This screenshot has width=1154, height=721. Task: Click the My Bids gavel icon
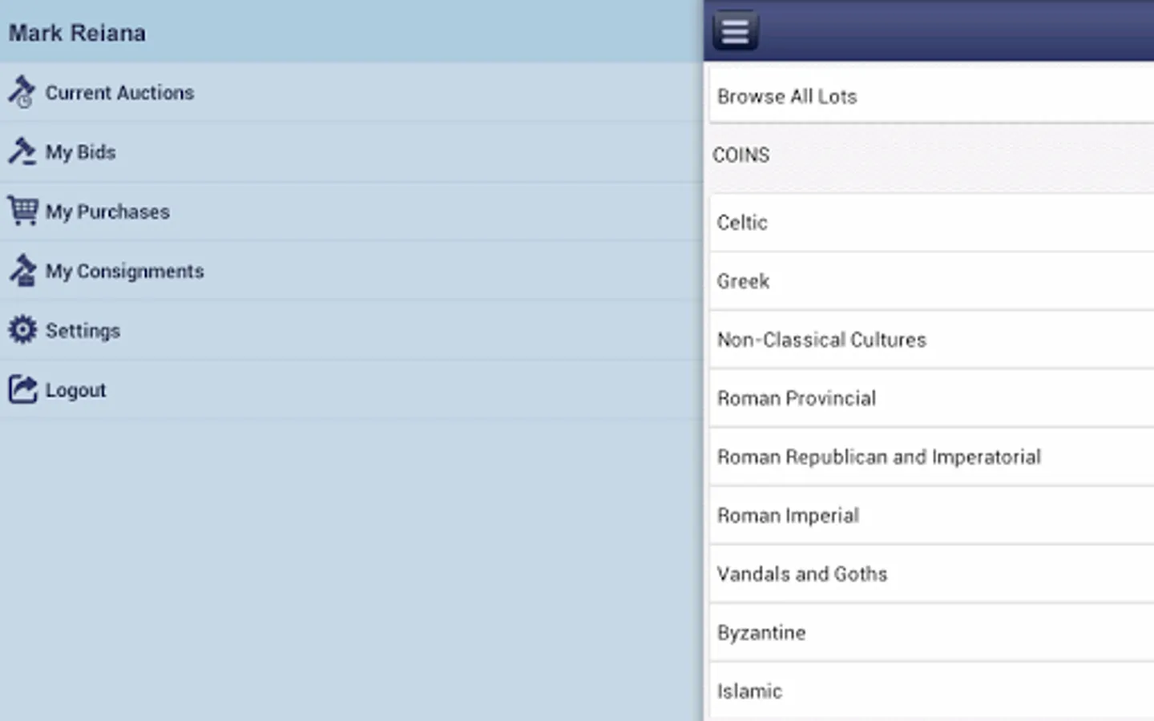22,151
